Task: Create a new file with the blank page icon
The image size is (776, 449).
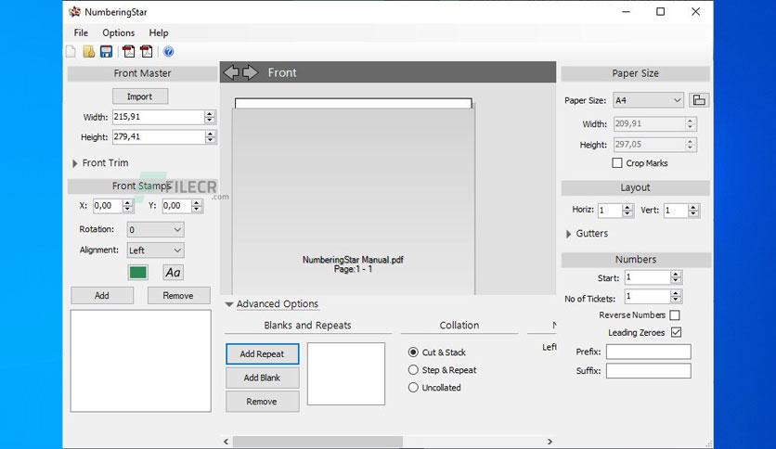Action: click(71, 51)
